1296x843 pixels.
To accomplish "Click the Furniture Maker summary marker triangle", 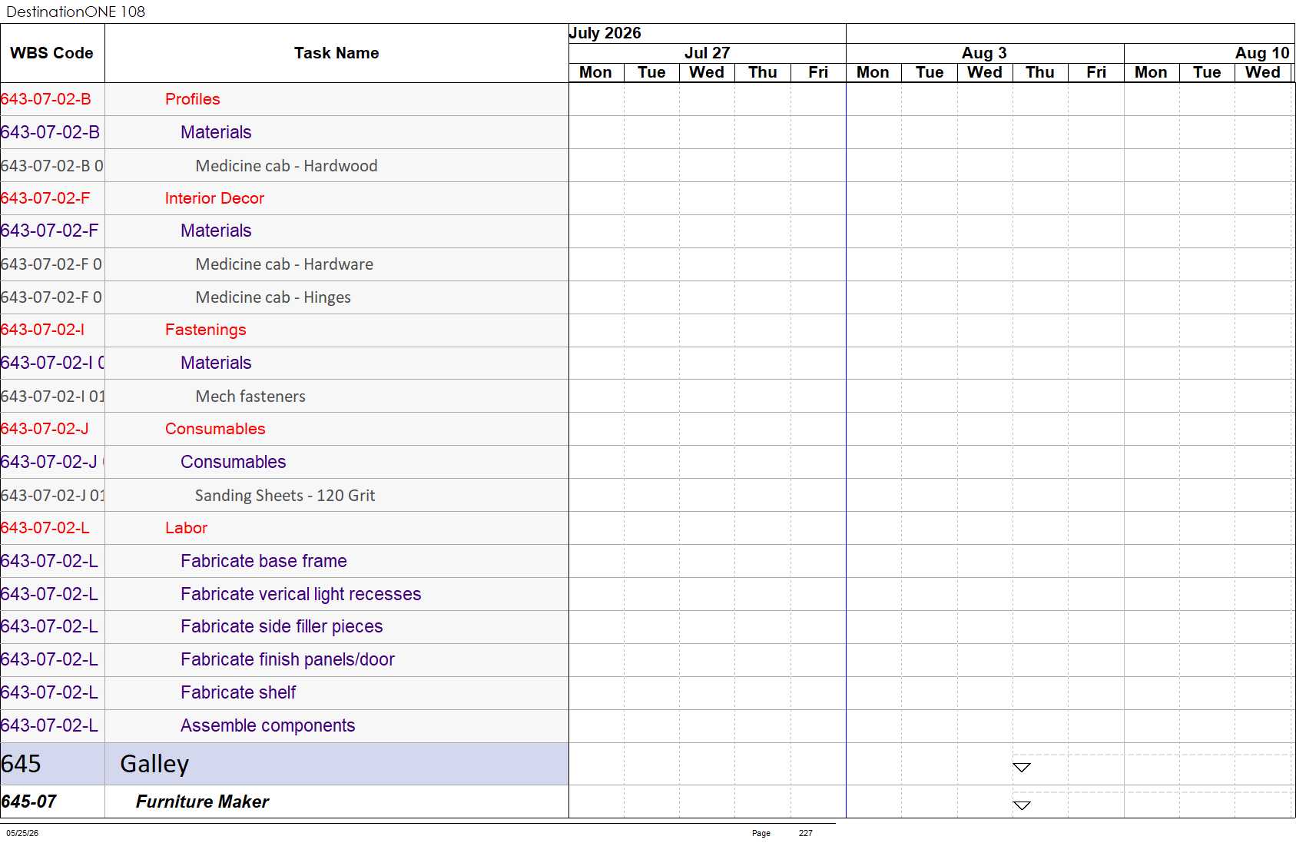I will pyautogui.click(x=1021, y=805).
